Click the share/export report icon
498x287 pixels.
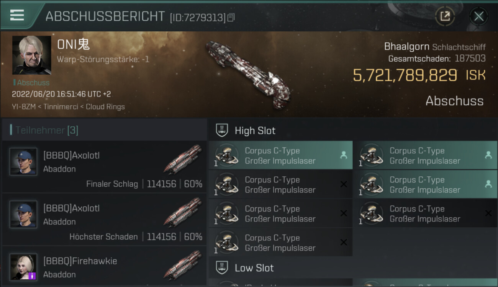point(445,16)
